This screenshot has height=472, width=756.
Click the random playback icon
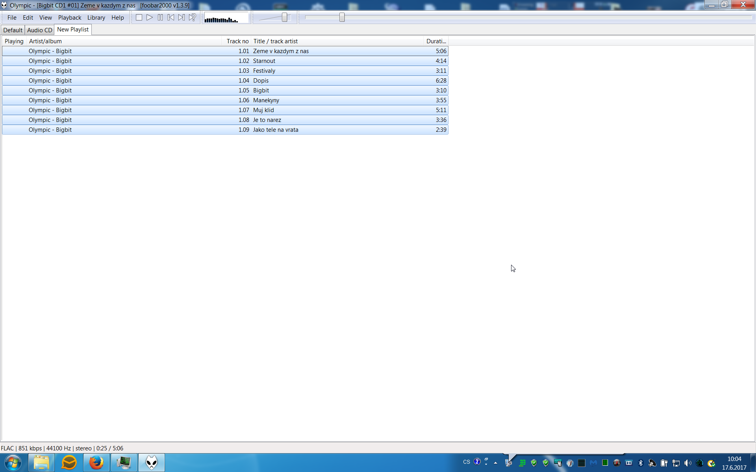click(192, 17)
